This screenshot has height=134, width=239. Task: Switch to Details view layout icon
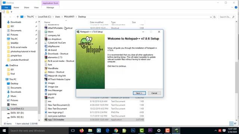pyautogui.click(x=231, y=124)
